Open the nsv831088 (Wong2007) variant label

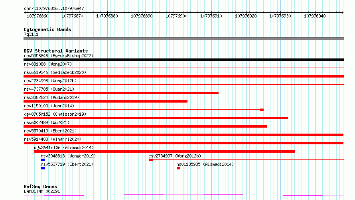48,64
